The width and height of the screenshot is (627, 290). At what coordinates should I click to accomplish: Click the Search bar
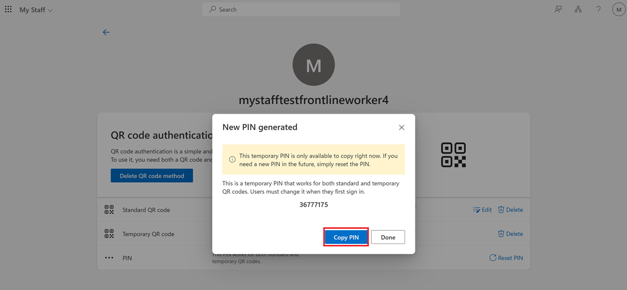point(301,9)
